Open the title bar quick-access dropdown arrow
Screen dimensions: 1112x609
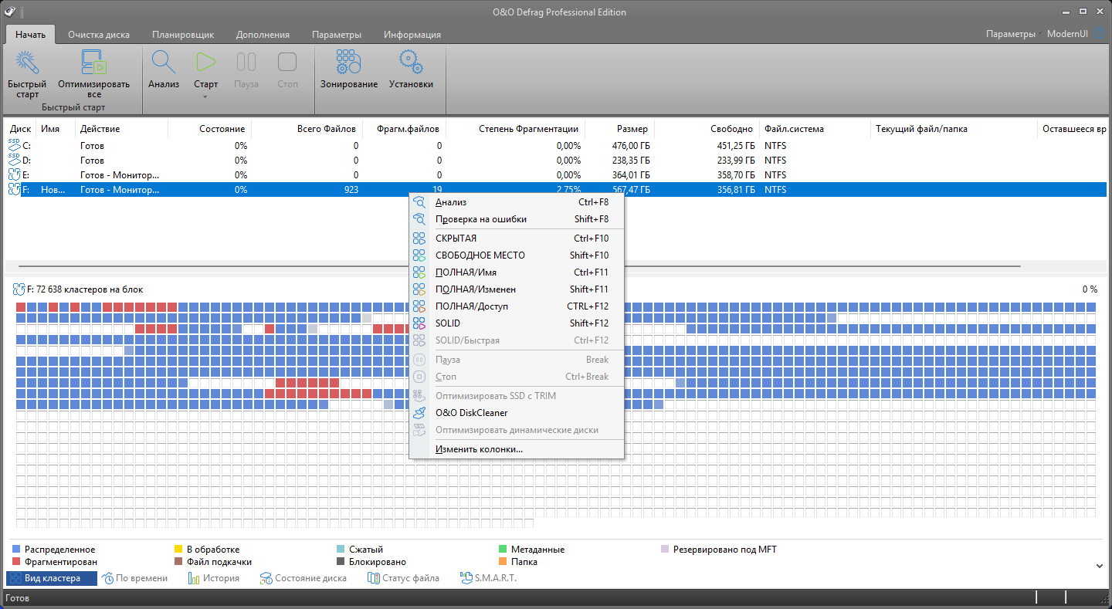pos(22,12)
